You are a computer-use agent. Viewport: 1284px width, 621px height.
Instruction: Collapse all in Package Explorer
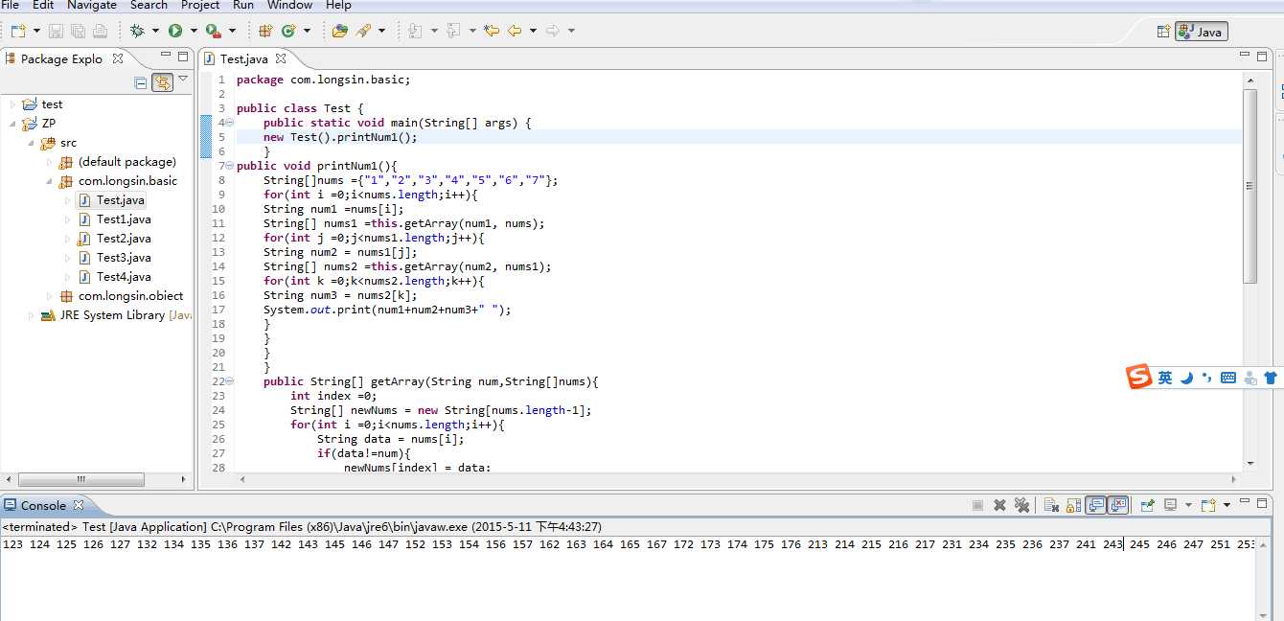pyautogui.click(x=141, y=83)
